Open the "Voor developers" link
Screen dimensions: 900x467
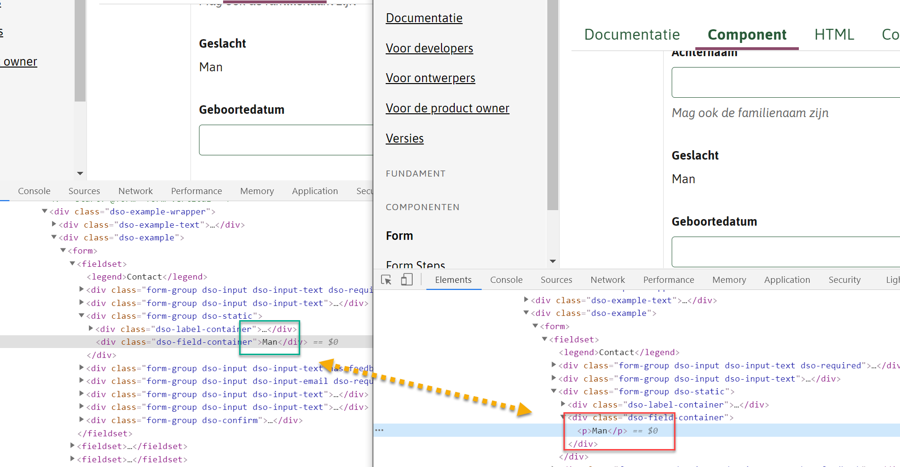tap(429, 48)
